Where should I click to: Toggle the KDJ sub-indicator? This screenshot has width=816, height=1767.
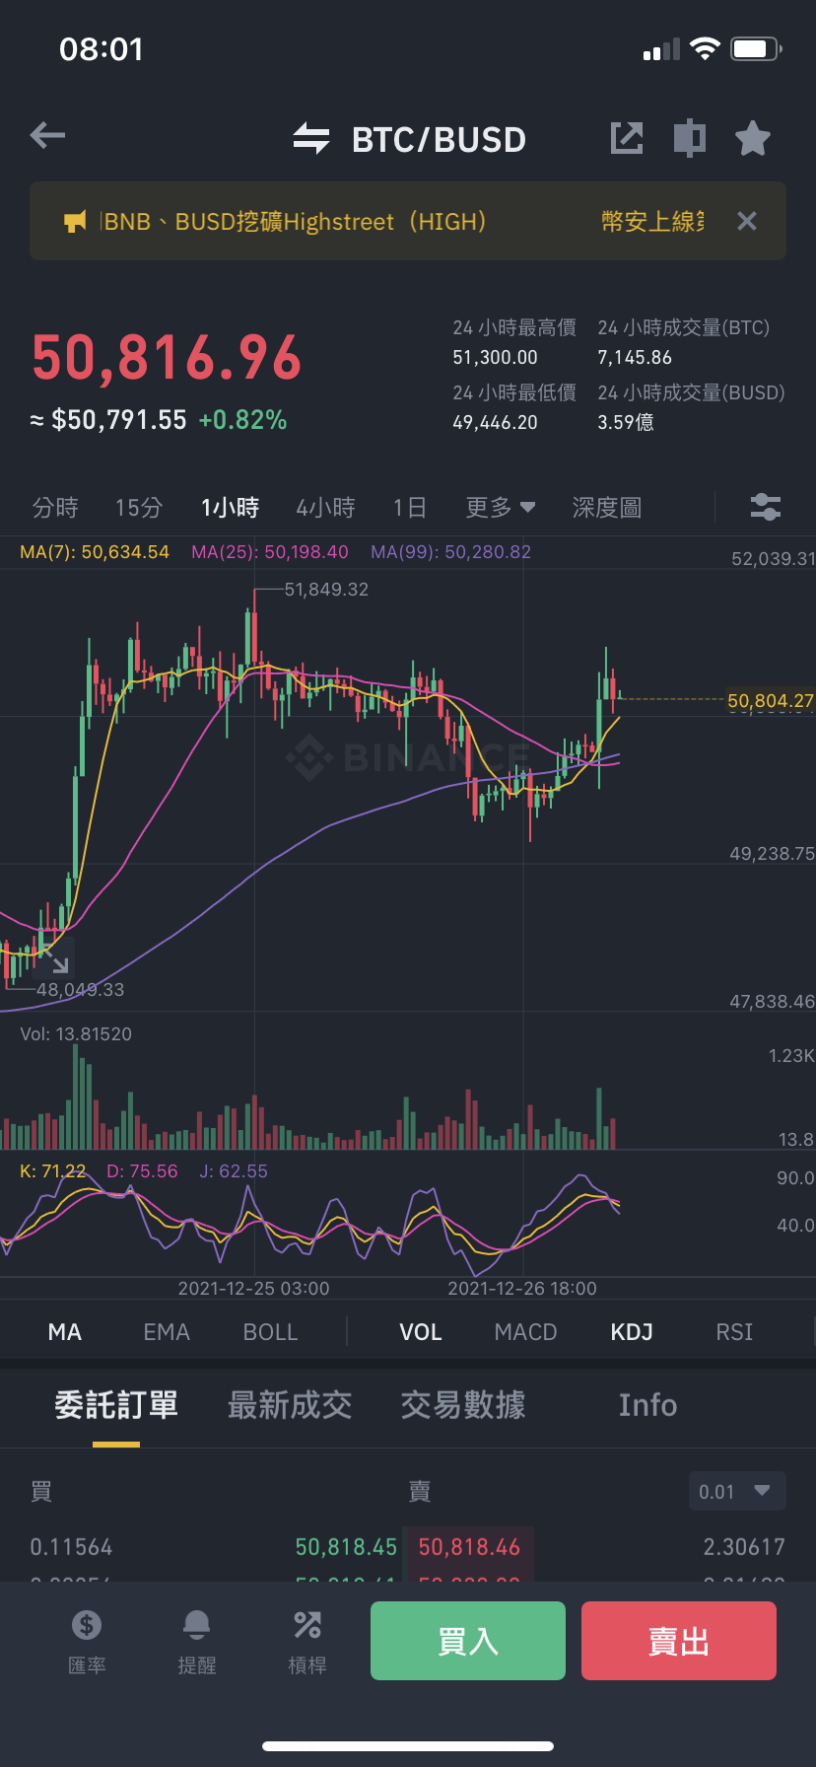pos(632,1332)
